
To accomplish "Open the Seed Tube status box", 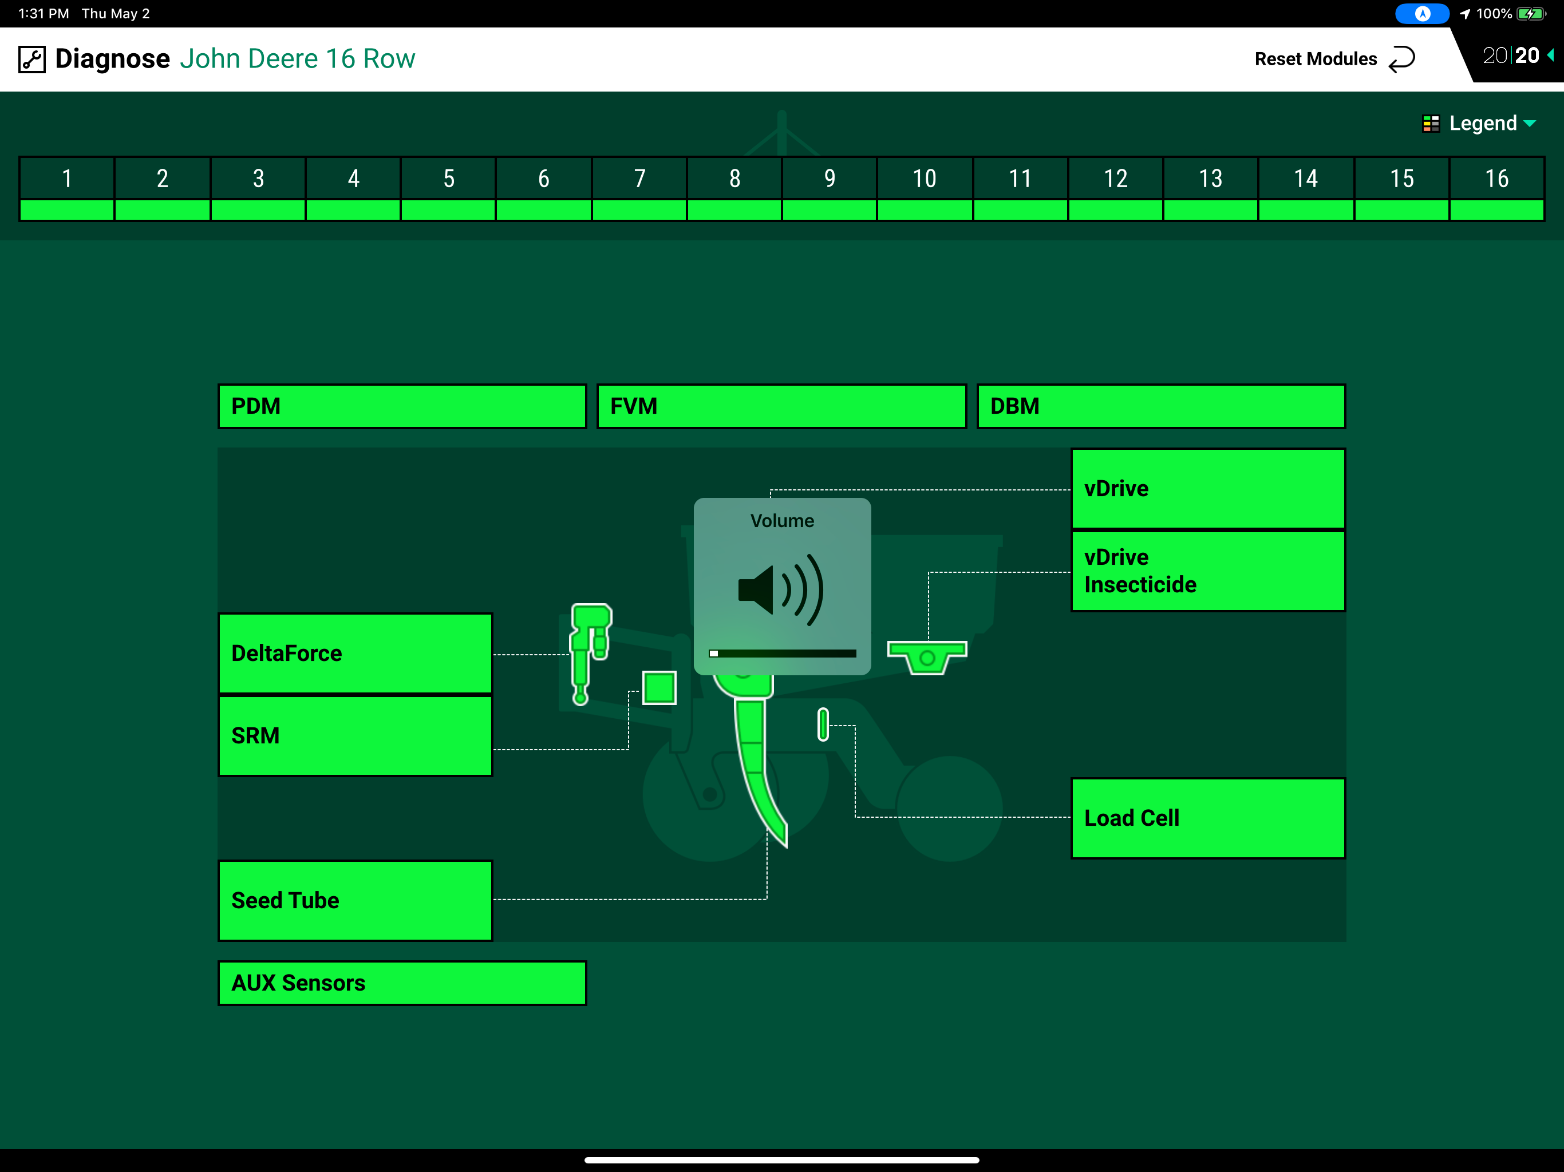I will click(356, 901).
